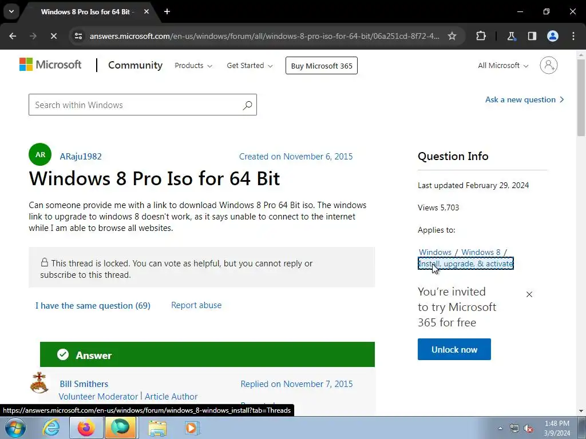This screenshot has height=439, width=586.
Task: Open the site information icon in address bar
Action: 78,36
